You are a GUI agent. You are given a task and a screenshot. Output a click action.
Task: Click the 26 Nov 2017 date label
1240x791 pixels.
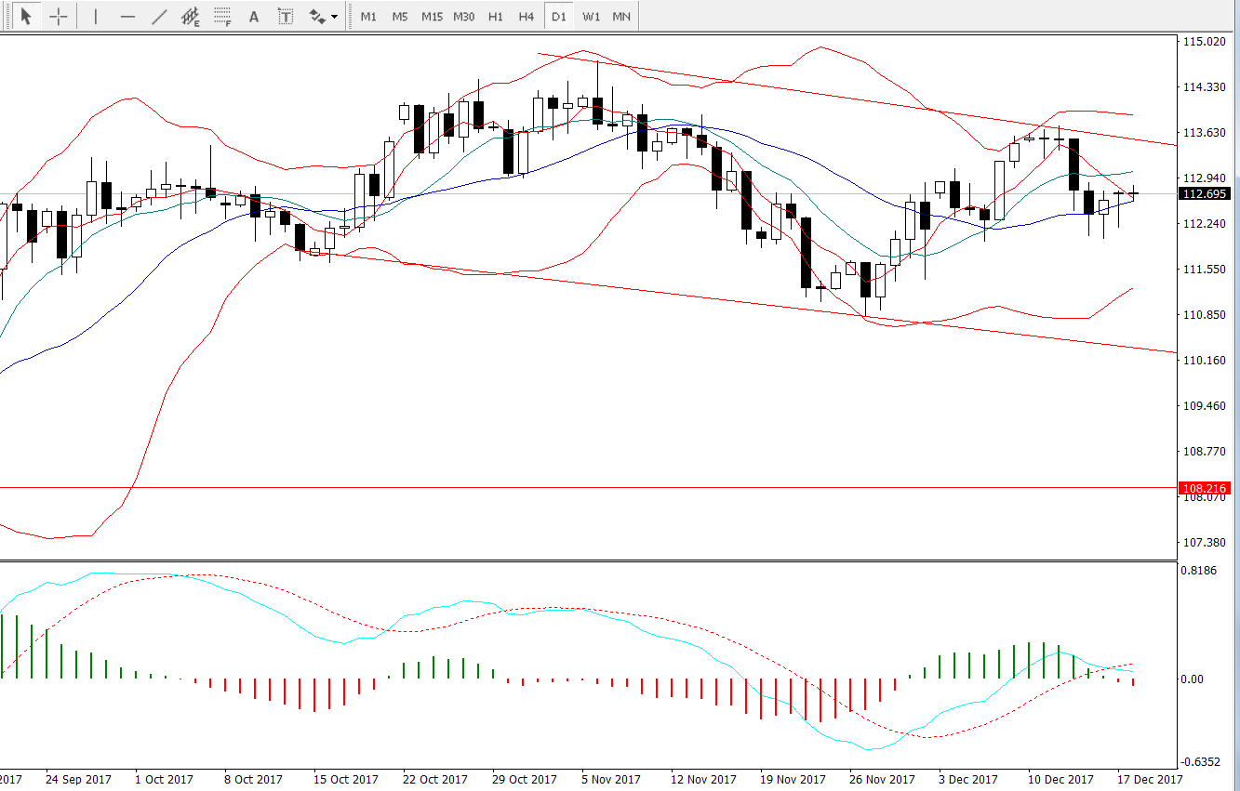pos(883,780)
